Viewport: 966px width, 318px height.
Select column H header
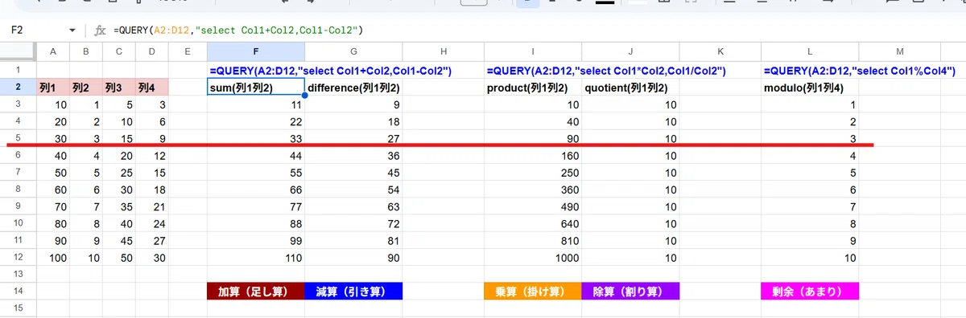[x=444, y=51]
